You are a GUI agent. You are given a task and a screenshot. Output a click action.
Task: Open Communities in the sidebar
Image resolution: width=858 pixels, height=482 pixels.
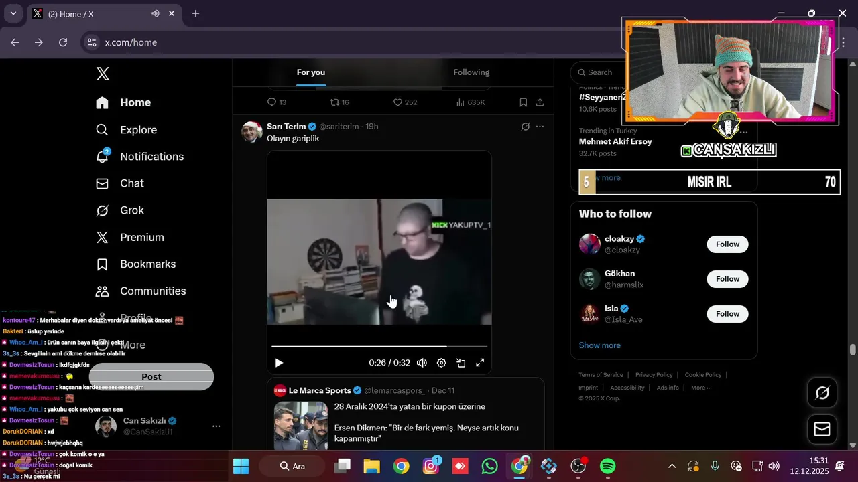(x=141, y=291)
